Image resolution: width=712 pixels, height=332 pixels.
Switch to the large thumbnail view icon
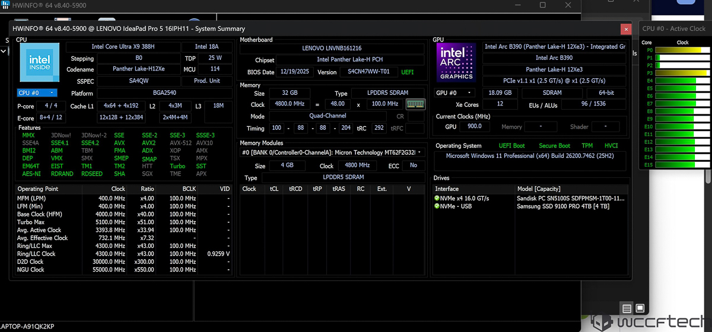pos(640,308)
